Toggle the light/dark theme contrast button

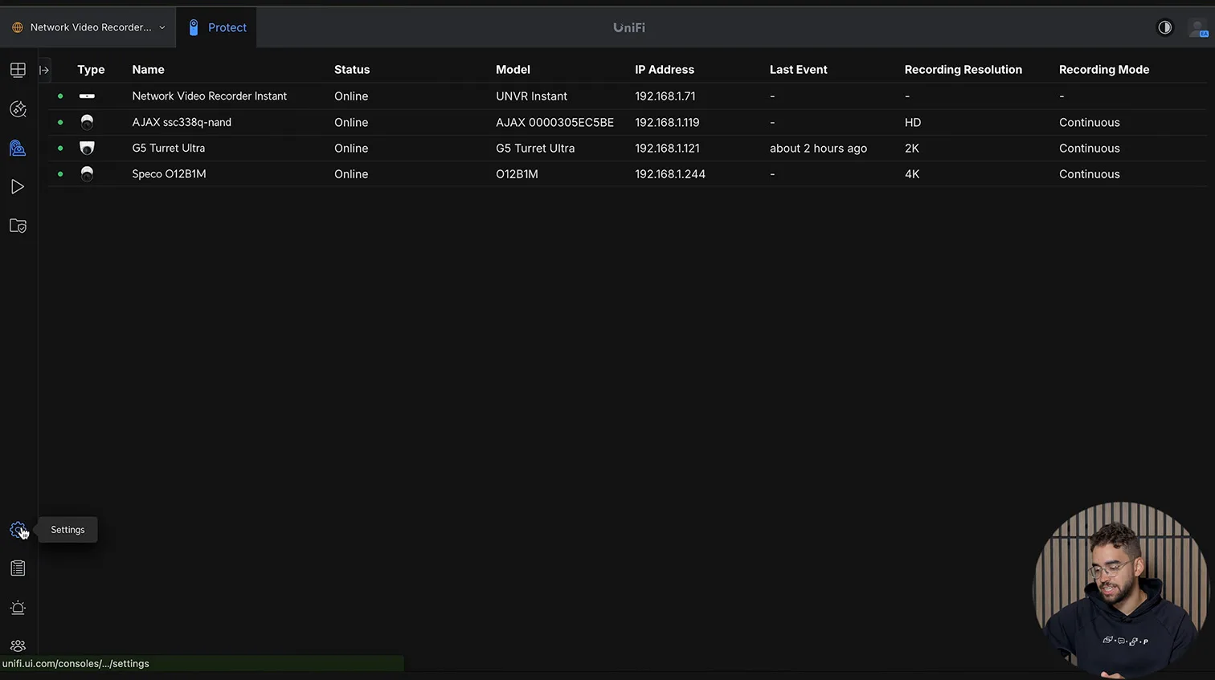point(1164,27)
